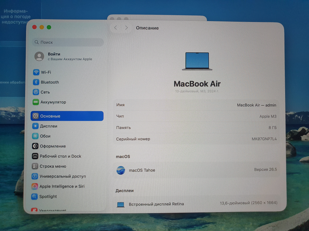Screen dimensions: 309x231
Task: Click the macOS Tahoe label
Action: tap(142, 170)
